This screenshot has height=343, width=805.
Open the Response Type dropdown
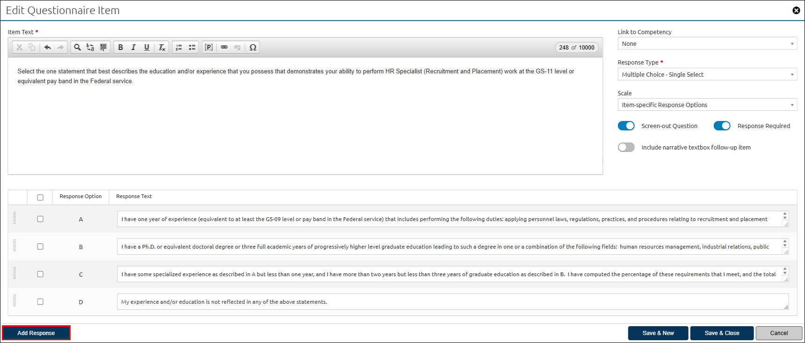[x=707, y=74]
